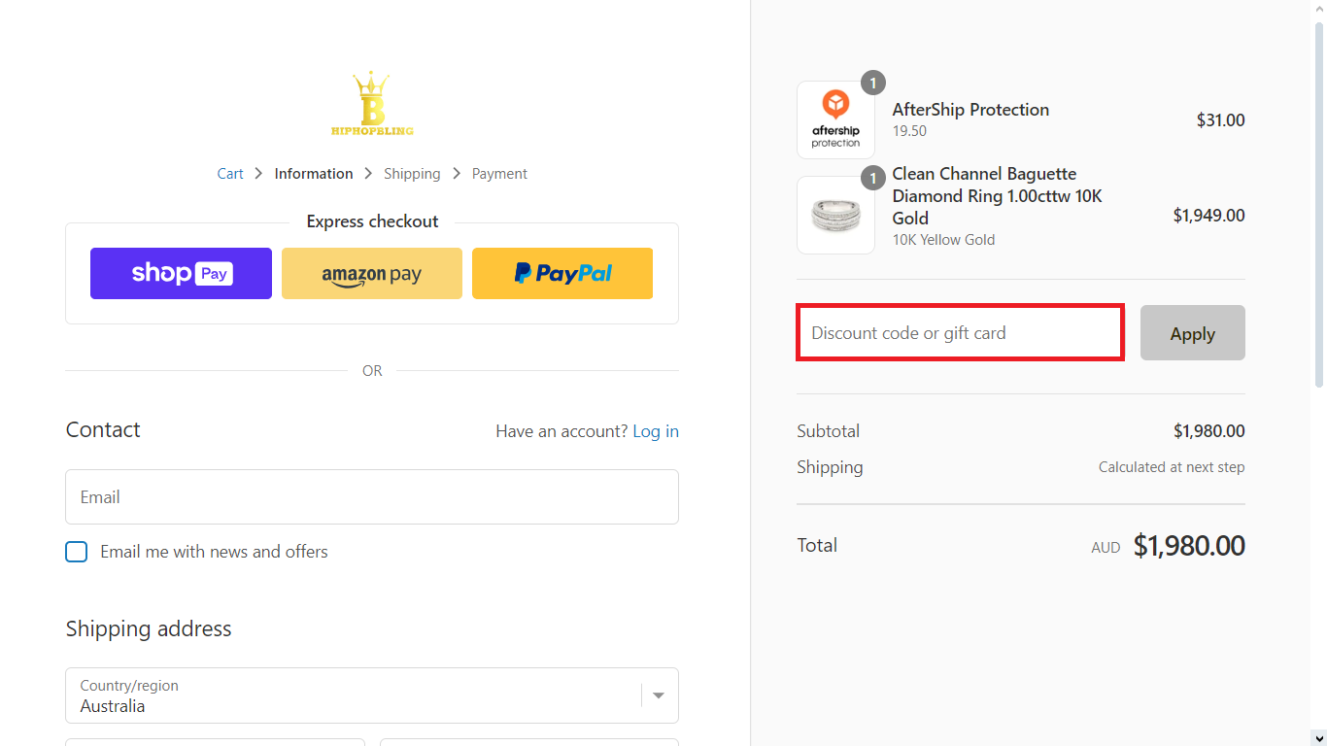Open the Country/region dropdown
Viewport: 1327px width, 746px height.
click(x=371, y=695)
